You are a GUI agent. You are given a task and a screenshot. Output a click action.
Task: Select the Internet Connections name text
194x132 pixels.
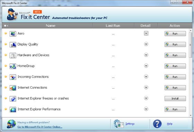tap(33, 88)
